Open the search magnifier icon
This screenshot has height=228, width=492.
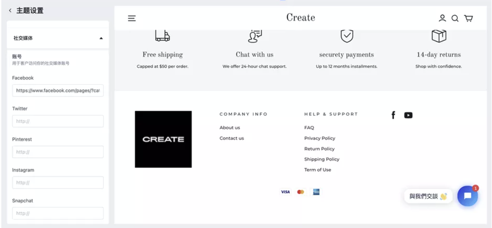455,18
